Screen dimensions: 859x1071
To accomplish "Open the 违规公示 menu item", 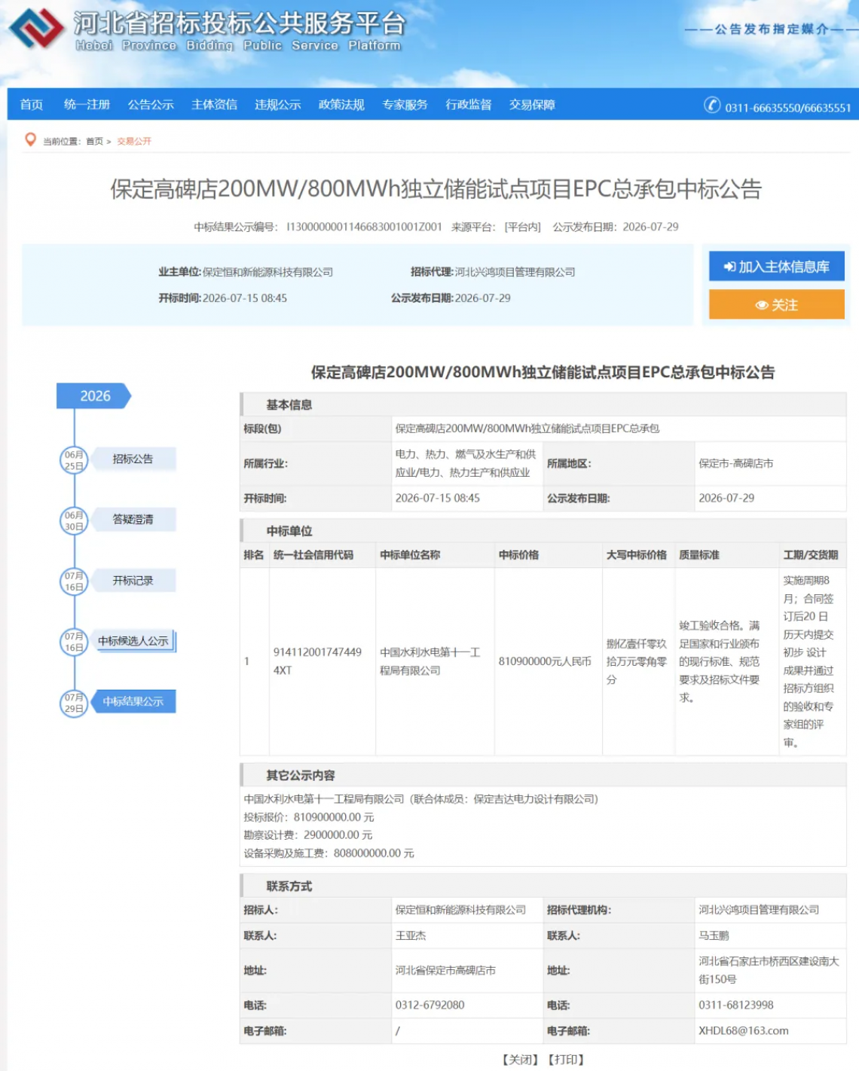I will coord(277,105).
